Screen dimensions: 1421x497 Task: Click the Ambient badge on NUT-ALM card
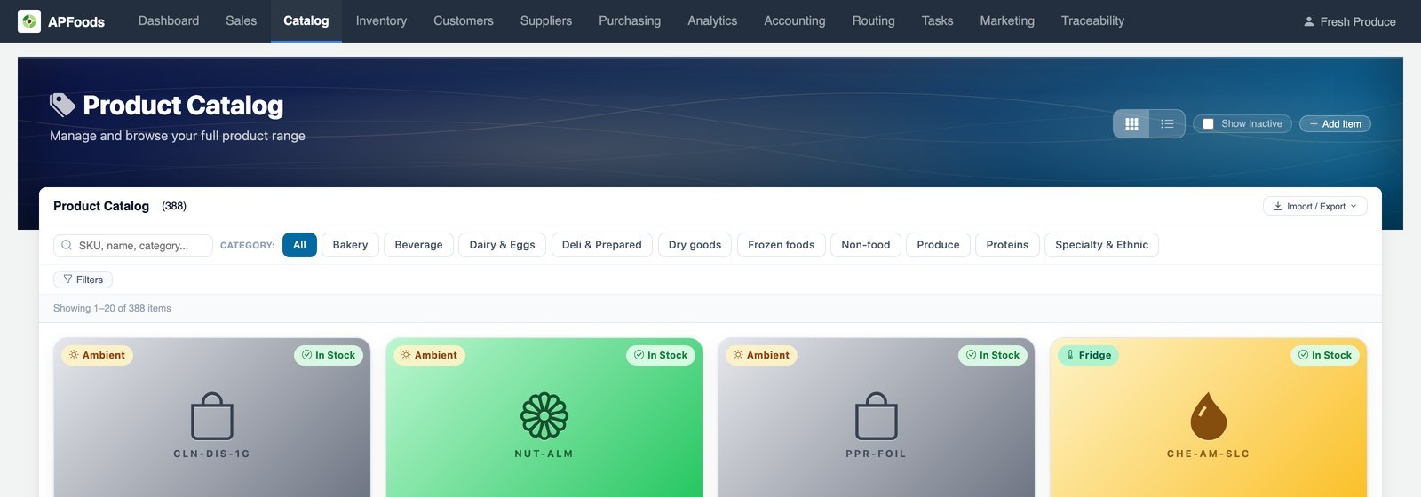pos(429,355)
